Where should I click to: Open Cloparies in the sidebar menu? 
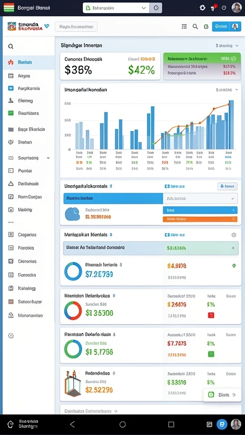coord(27,234)
